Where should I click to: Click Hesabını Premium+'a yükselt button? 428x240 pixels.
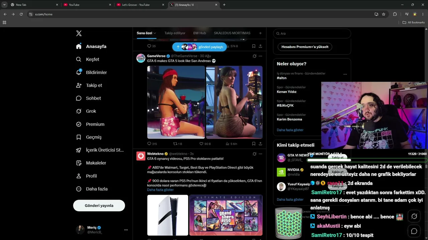(305, 47)
